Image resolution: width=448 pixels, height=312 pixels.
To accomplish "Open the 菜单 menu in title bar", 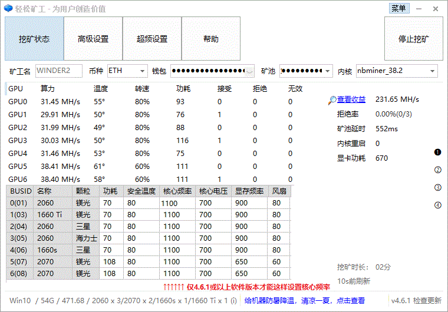I will point(398,8).
